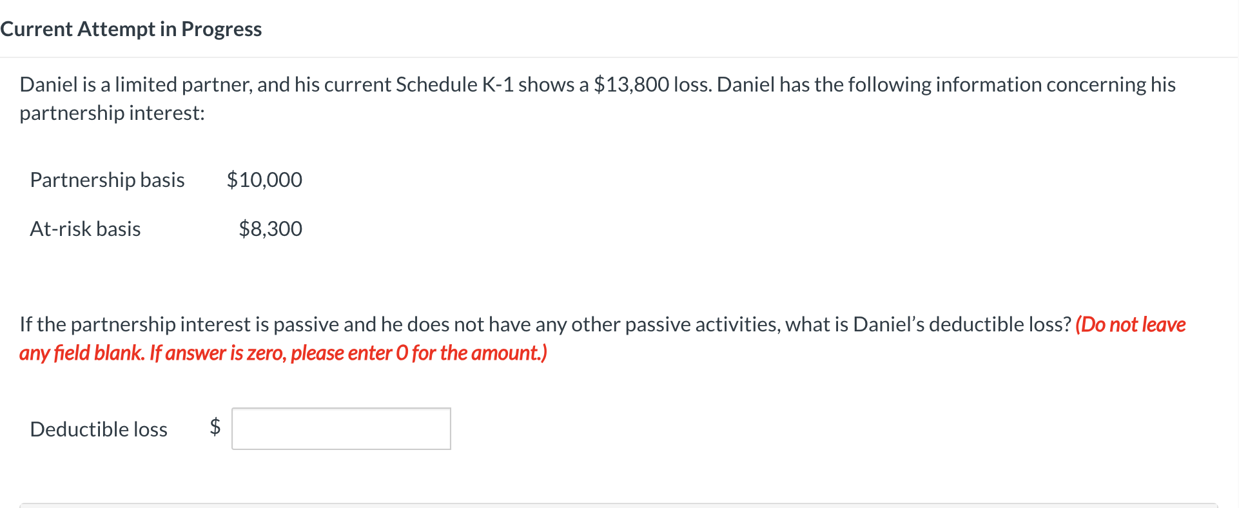Select the dollar sign beside the answer box
1239x508 pixels.
coord(214,428)
